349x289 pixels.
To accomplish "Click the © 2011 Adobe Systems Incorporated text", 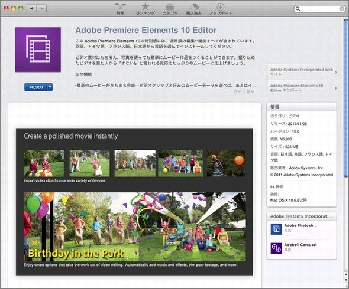I will 302,175.
